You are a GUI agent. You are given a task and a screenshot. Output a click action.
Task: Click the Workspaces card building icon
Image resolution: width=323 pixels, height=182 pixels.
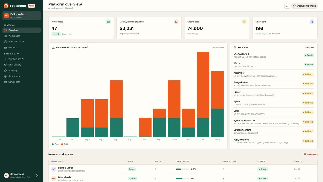(x=108, y=22)
